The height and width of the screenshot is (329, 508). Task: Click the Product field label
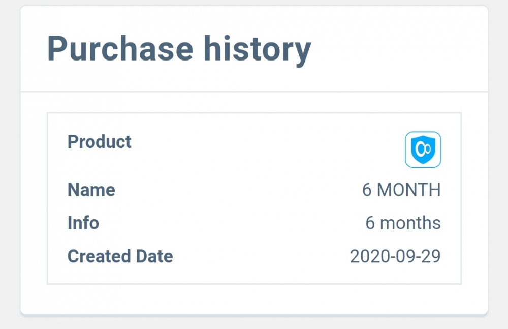tap(100, 141)
